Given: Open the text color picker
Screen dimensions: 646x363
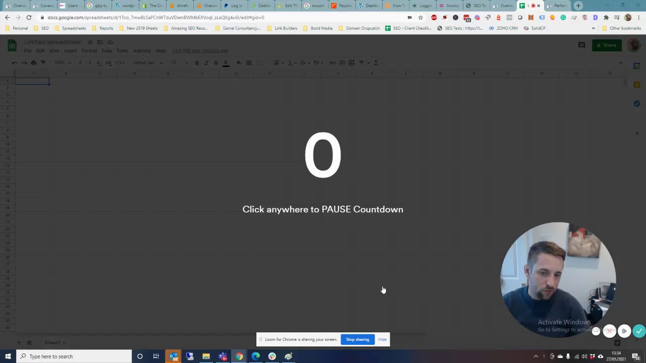Looking at the screenshot, I should tap(226, 63).
